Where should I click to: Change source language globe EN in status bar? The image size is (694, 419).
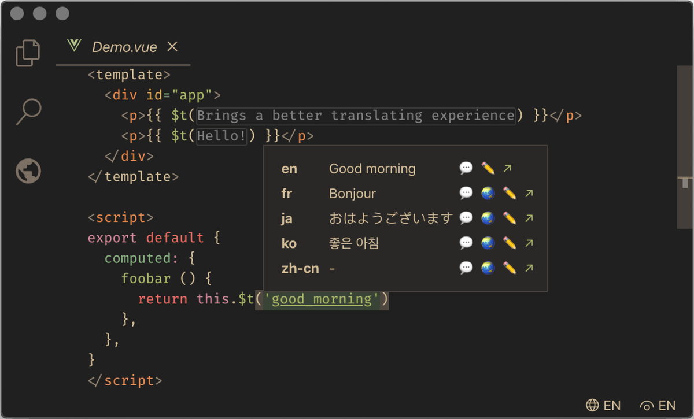pyautogui.click(x=603, y=405)
